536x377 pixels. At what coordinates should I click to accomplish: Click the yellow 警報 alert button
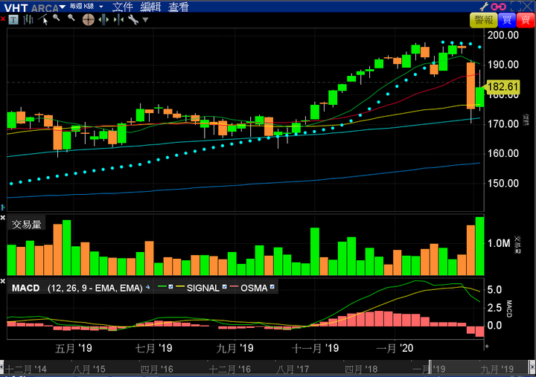pyautogui.click(x=483, y=20)
